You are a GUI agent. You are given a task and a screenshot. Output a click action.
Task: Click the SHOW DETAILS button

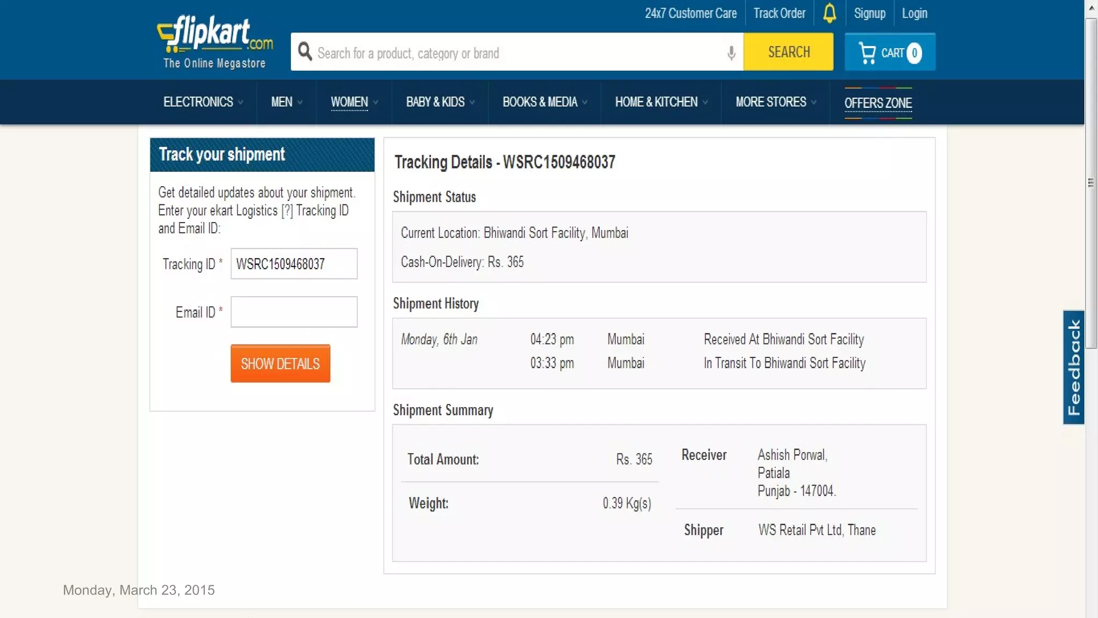[x=280, y=364]
